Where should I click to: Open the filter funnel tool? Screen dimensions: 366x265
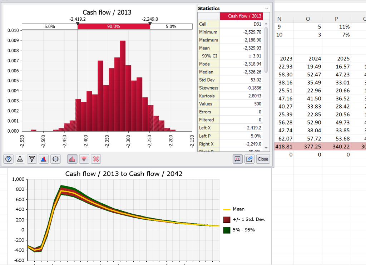[x=32, y=159]
